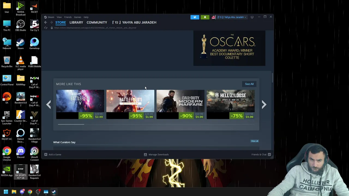Go forward with Steam's forward arrow
This screenshot has width=349, height=196.
[x=51, y=22]
